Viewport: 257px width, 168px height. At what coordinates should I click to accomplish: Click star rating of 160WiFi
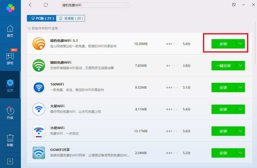click(172, 88)
